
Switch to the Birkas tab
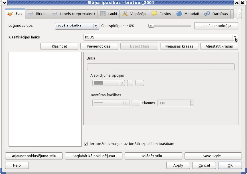pos(37,14)
